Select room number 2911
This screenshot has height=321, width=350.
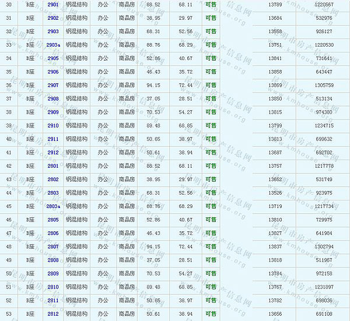click(x=53, y=139)
